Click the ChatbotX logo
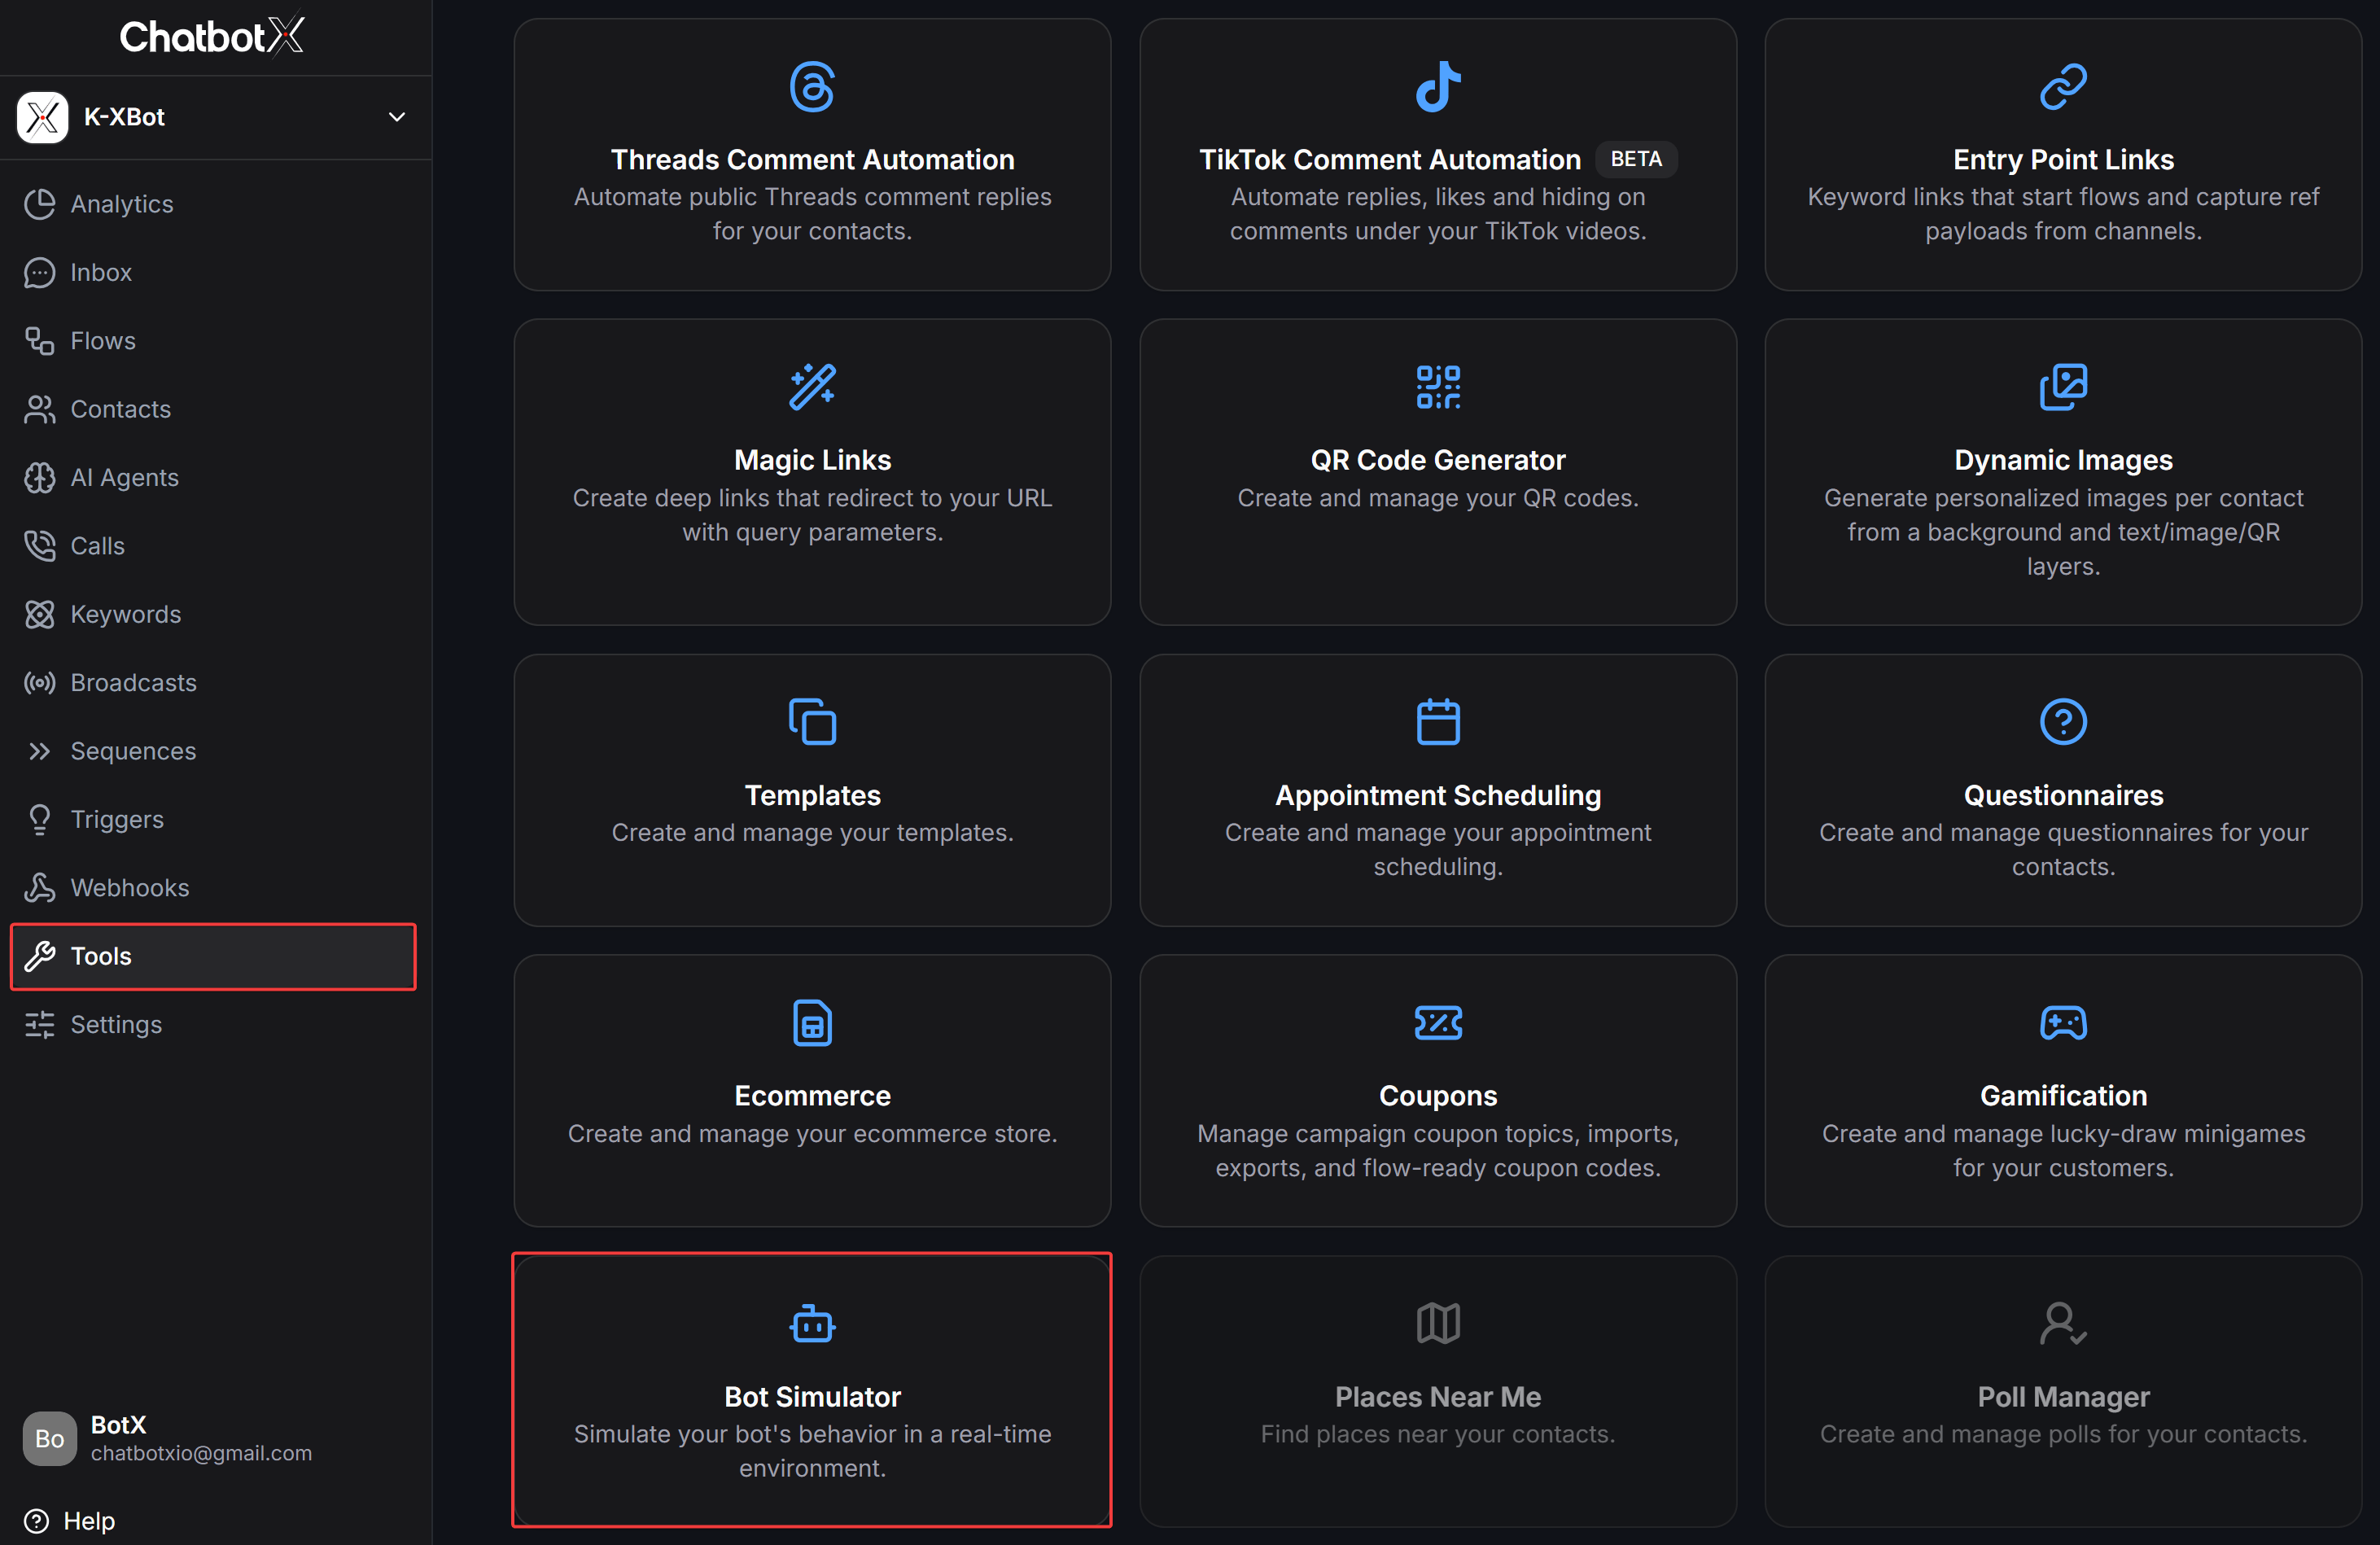 pos(213,36)
